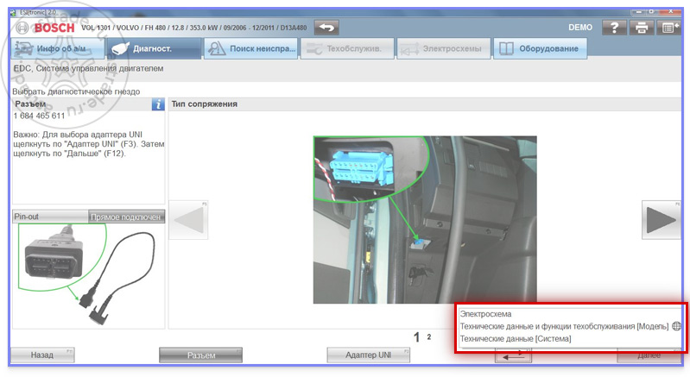690x377 pixels.
Task: Click the adapter cable image
Action: [x=88, y=274]
